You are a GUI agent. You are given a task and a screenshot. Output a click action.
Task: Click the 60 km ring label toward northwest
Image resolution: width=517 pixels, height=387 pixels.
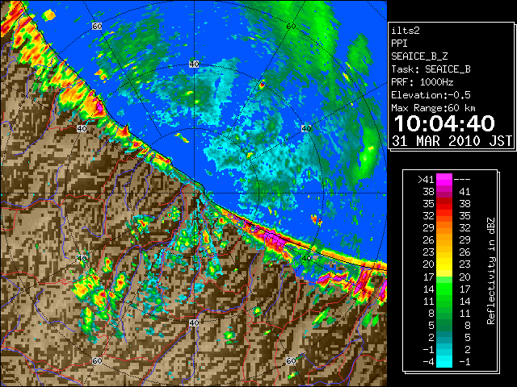(x=97, y=26)
